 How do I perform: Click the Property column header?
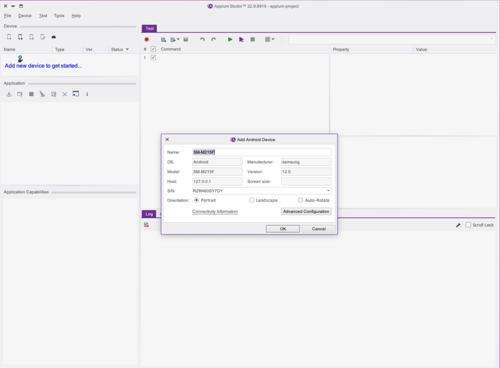coord(372,49)
